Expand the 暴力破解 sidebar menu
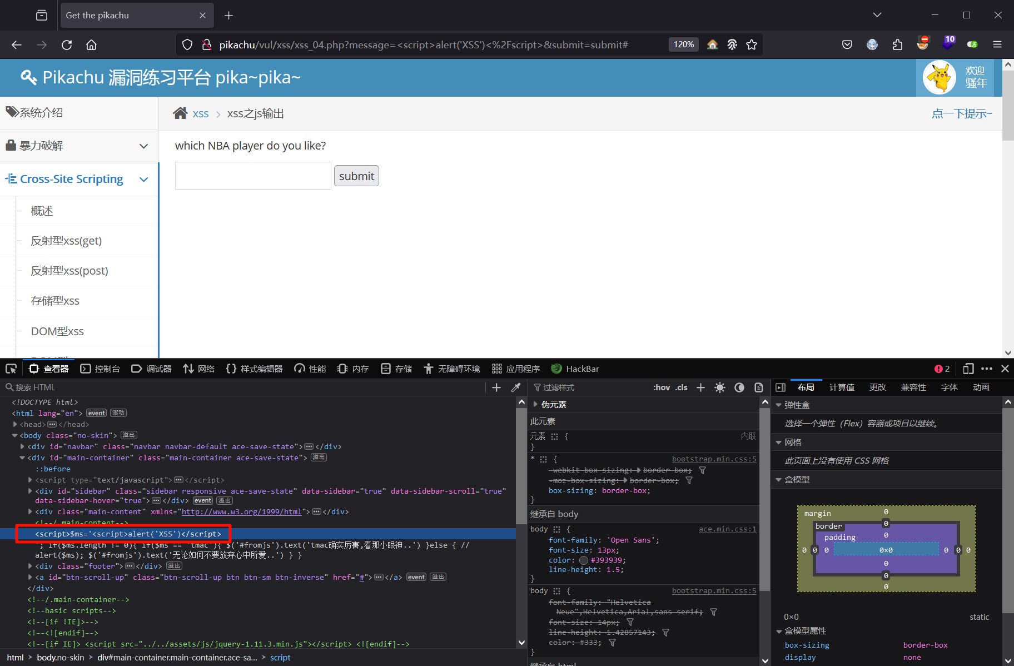Screen dimensions: 1014x666 tap(79, 146)
